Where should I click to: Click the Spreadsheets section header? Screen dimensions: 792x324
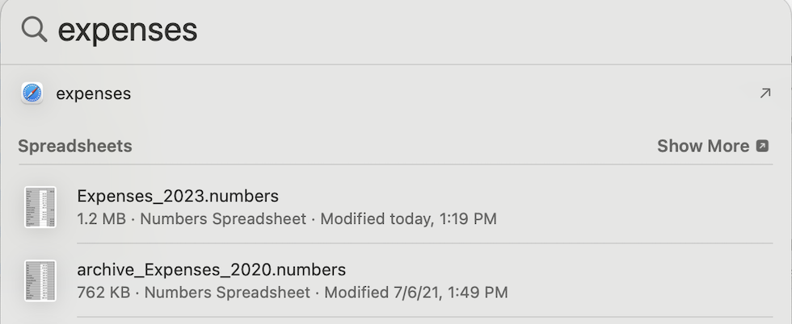pyautogui.click(x=75, y=147)
